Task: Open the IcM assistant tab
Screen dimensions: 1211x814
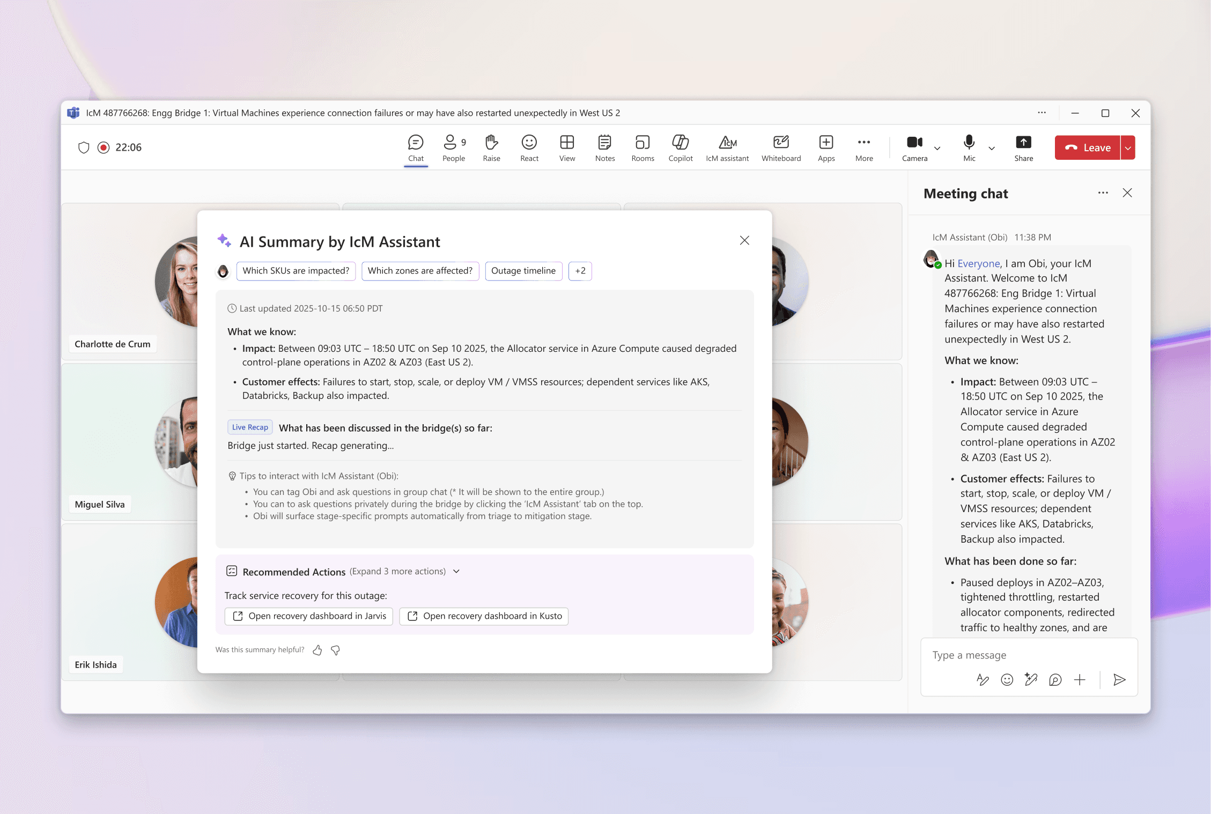Action: click(x=727, y=147)
